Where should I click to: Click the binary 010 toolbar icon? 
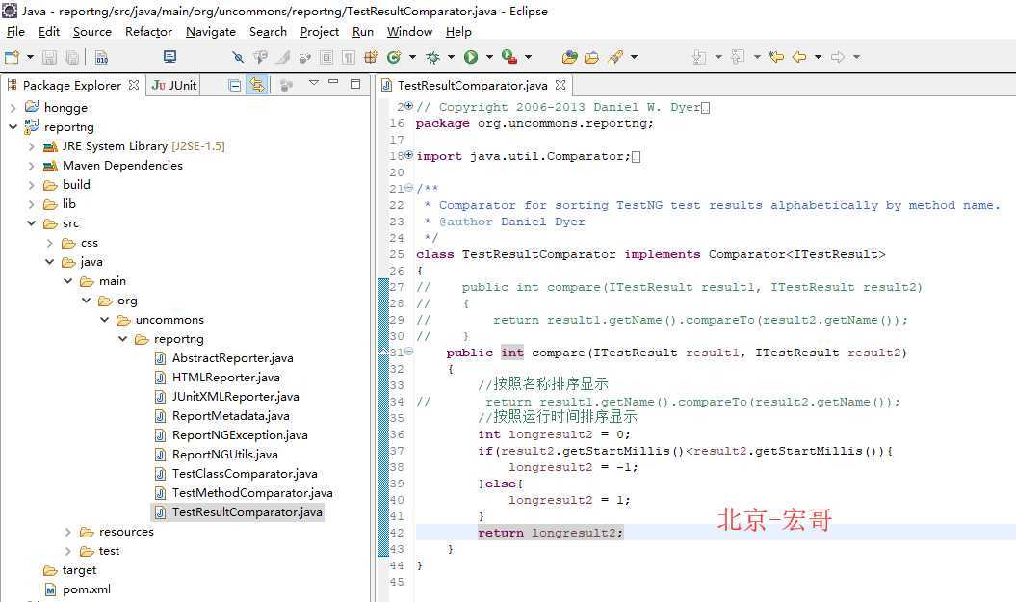tap(102, 57)
